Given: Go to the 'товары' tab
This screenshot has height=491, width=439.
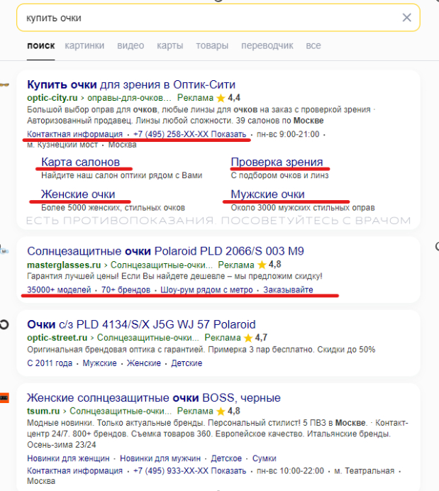Looking at the screenshot, I should pyautogui.click(x=212, y=46).
